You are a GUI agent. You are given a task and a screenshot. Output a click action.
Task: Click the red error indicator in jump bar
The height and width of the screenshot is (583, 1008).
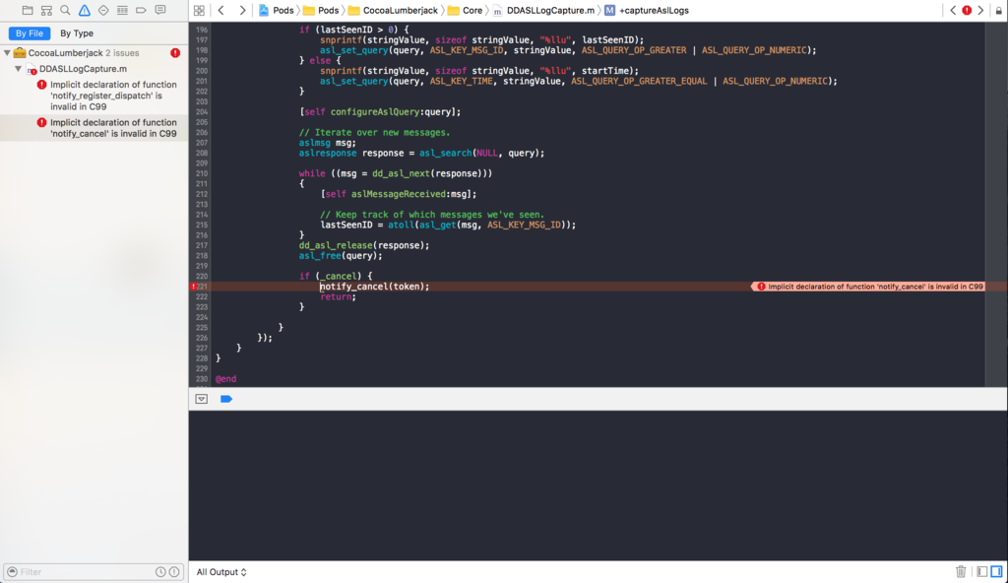pyautogui.click(x=967, y=10)
